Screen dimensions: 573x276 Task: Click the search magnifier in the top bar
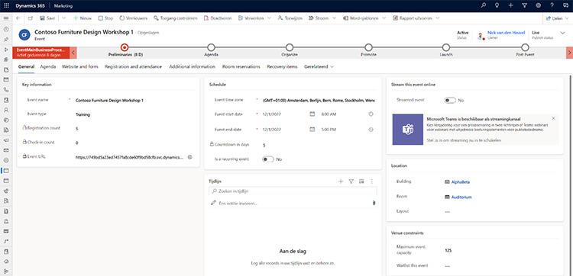point(484,6)
